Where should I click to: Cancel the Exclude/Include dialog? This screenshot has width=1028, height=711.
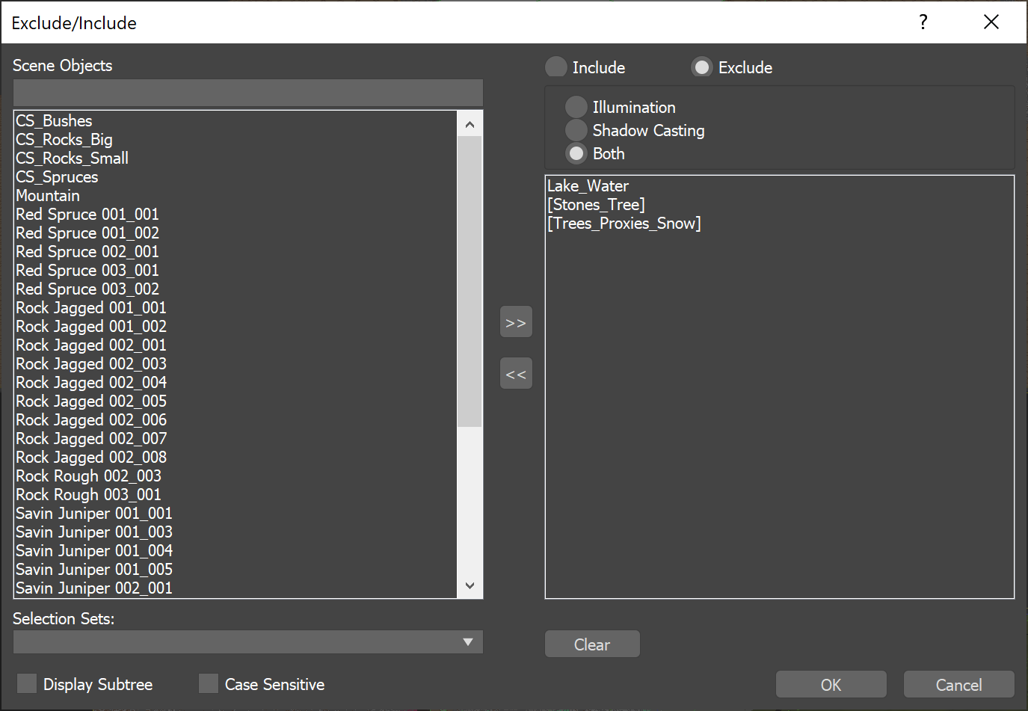point(958,684)
